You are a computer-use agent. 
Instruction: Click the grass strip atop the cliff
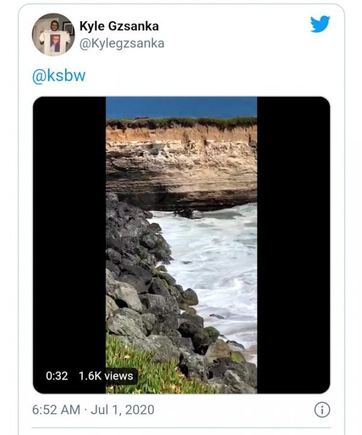coord(181,123)
